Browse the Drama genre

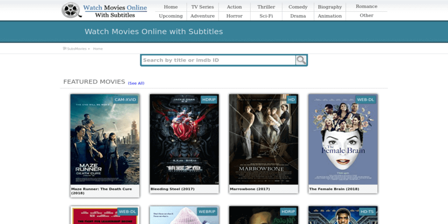[x=298, y=16]
